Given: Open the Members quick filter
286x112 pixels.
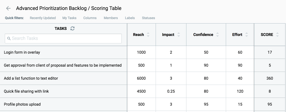Looking at the screenshot, I should click(111, 18).
